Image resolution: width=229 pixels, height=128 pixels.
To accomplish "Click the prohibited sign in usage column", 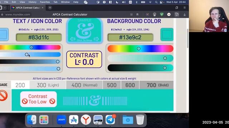I will coord(4,96).
